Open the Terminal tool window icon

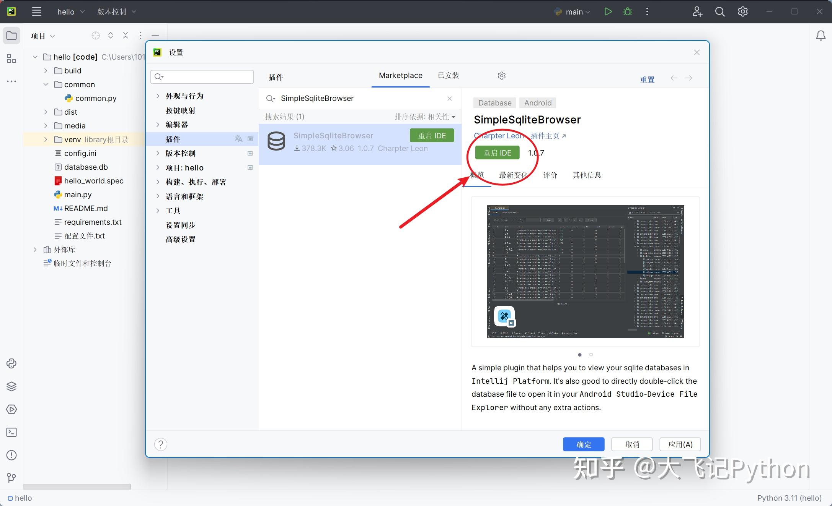pos(11,432)
